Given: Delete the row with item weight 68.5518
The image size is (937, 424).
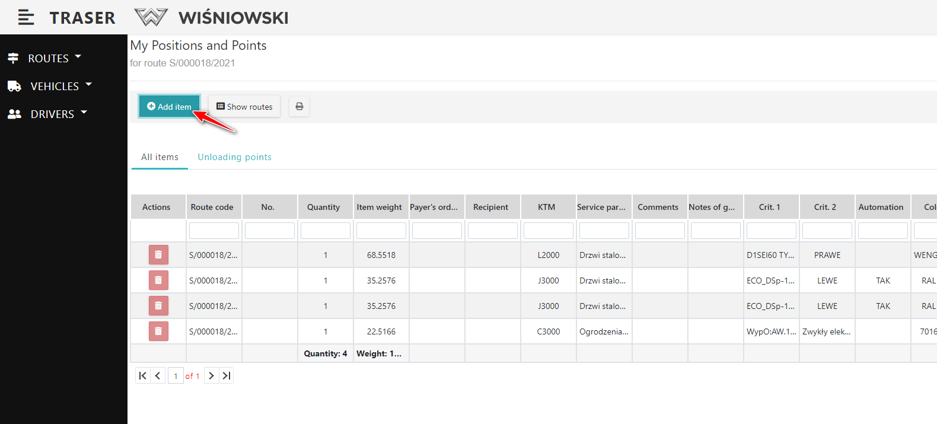Looking at the screenshot, I should [158, 255].
